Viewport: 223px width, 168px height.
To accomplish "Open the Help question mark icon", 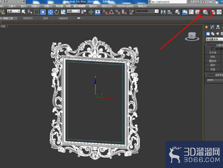I will (x=210, y=2).
